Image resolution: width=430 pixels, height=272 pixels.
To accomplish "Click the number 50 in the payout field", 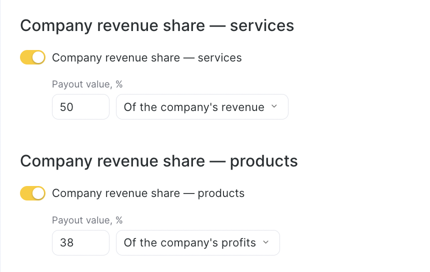I will pyautogui.click(x=66, y=107).
